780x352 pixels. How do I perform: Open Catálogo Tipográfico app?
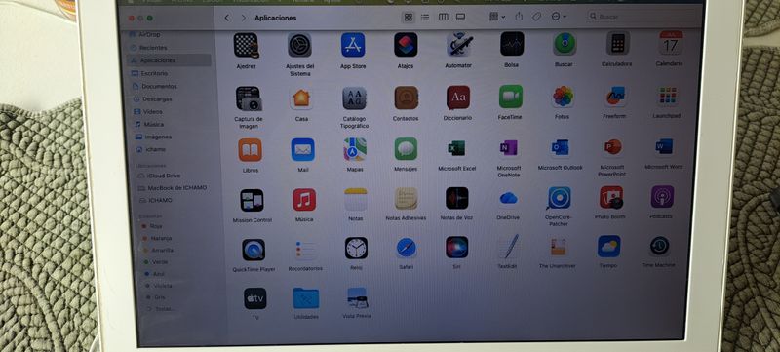(354, 98)
